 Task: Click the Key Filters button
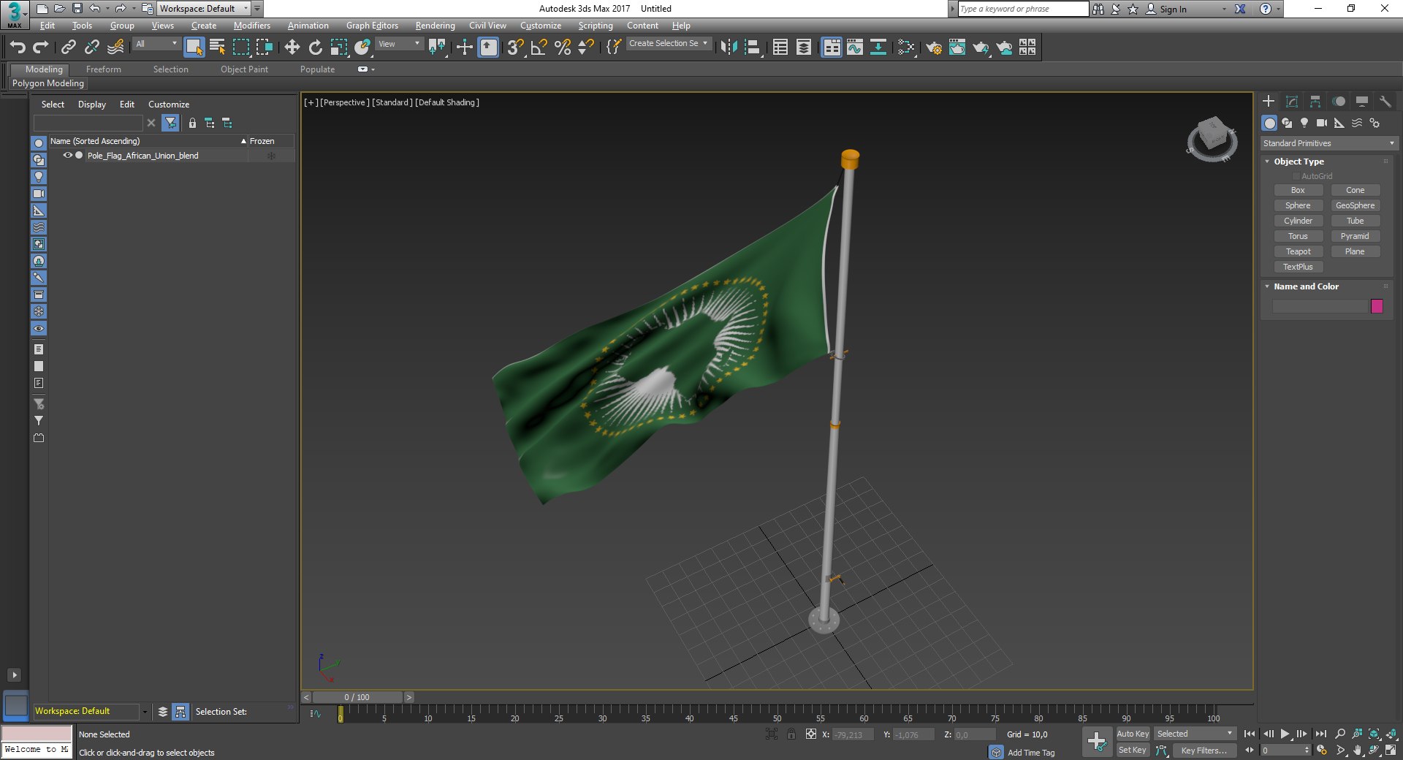pos(1204,750)
